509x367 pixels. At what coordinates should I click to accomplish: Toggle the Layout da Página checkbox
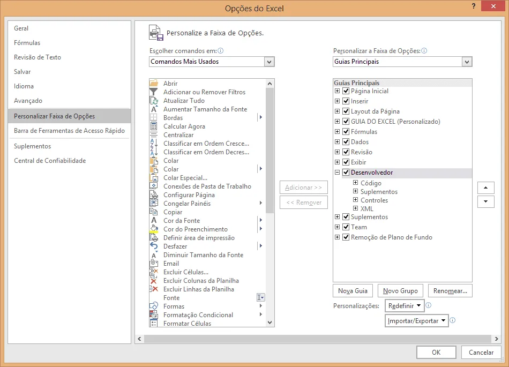coord(346,111)
